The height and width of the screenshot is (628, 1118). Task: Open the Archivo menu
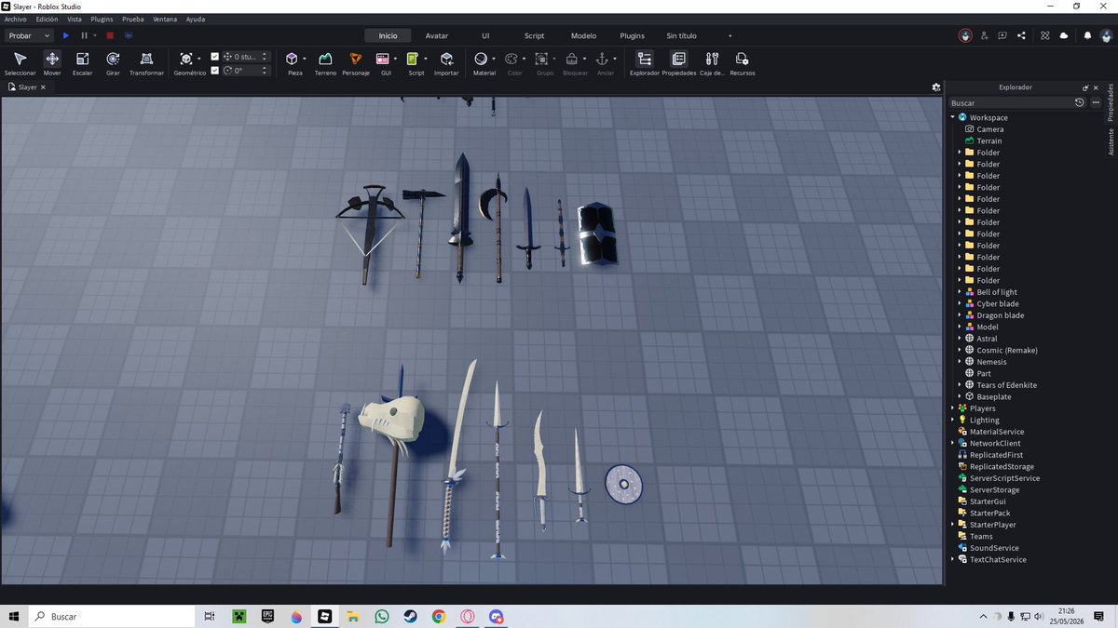click(x=16, y=19)
